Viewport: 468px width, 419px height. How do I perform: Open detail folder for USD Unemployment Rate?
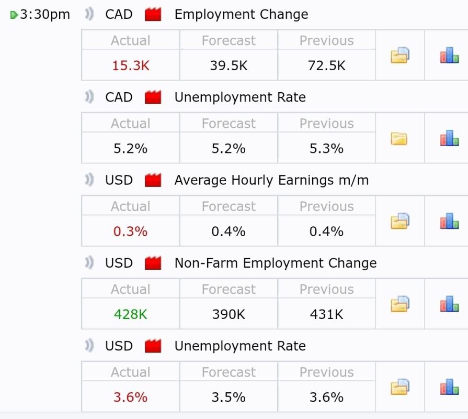[400, 387]
